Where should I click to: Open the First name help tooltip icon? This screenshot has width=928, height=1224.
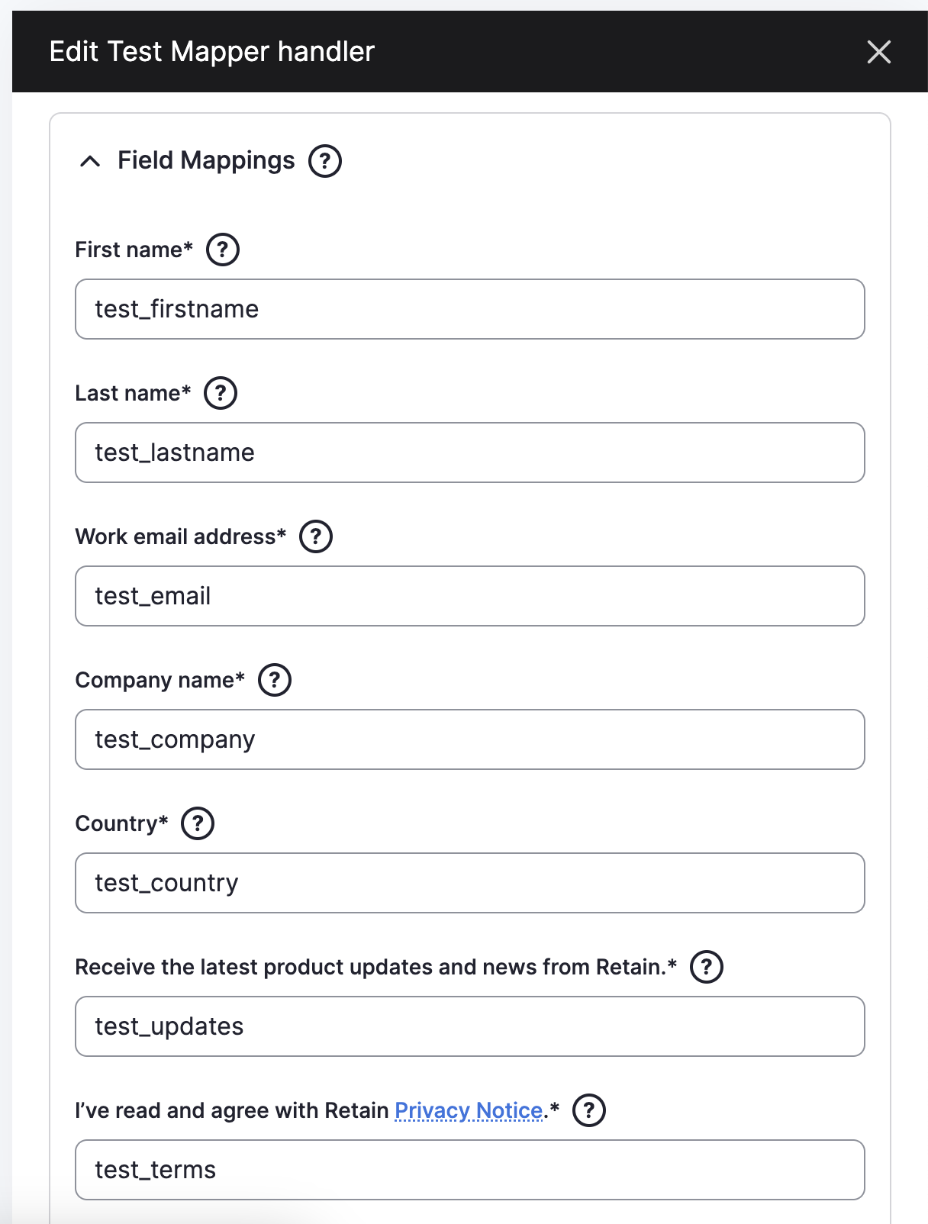tap(223, 250)
